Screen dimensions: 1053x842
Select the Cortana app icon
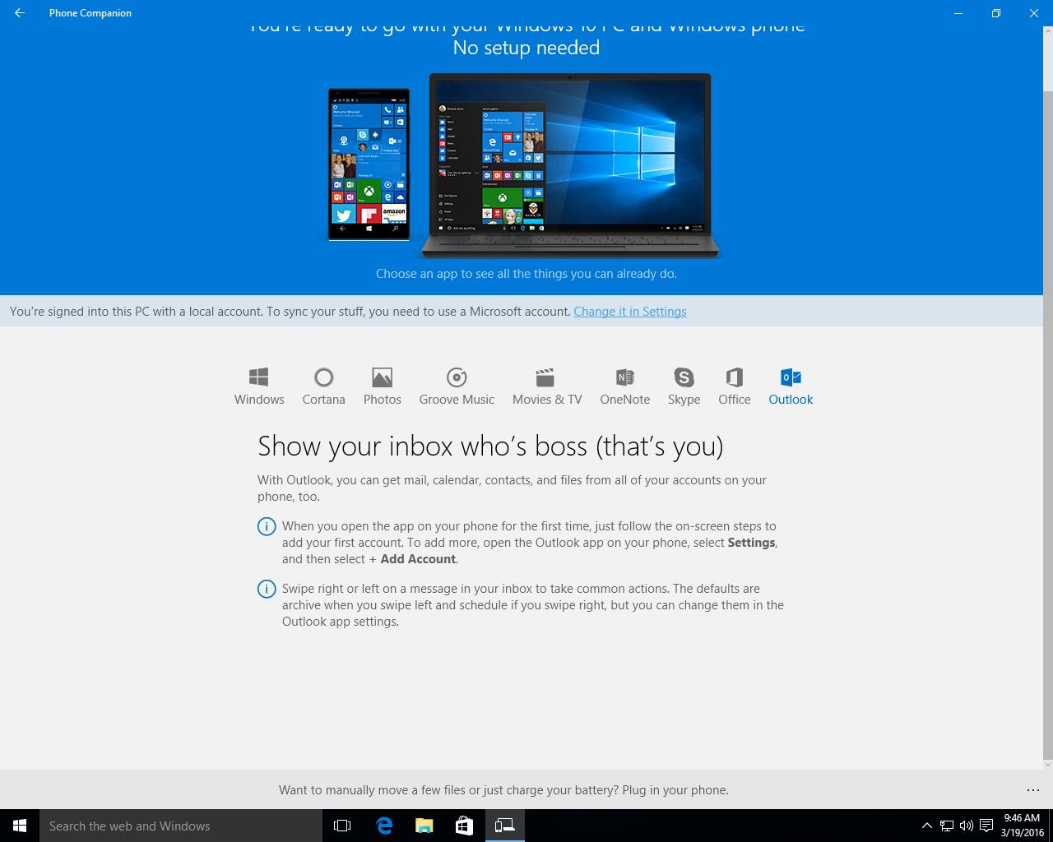(323, 386)
